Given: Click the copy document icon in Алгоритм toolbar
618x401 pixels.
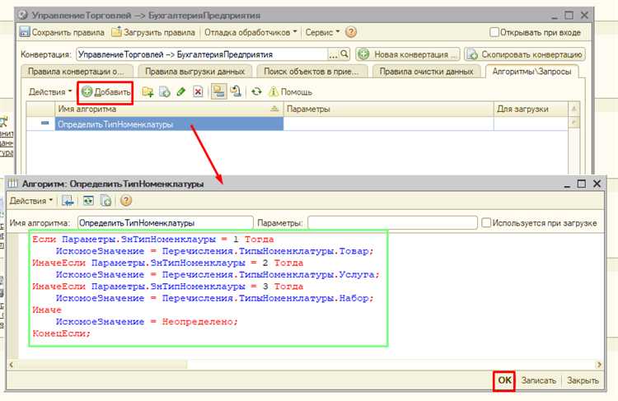Looking at the screenshot, I should point(106,201).
